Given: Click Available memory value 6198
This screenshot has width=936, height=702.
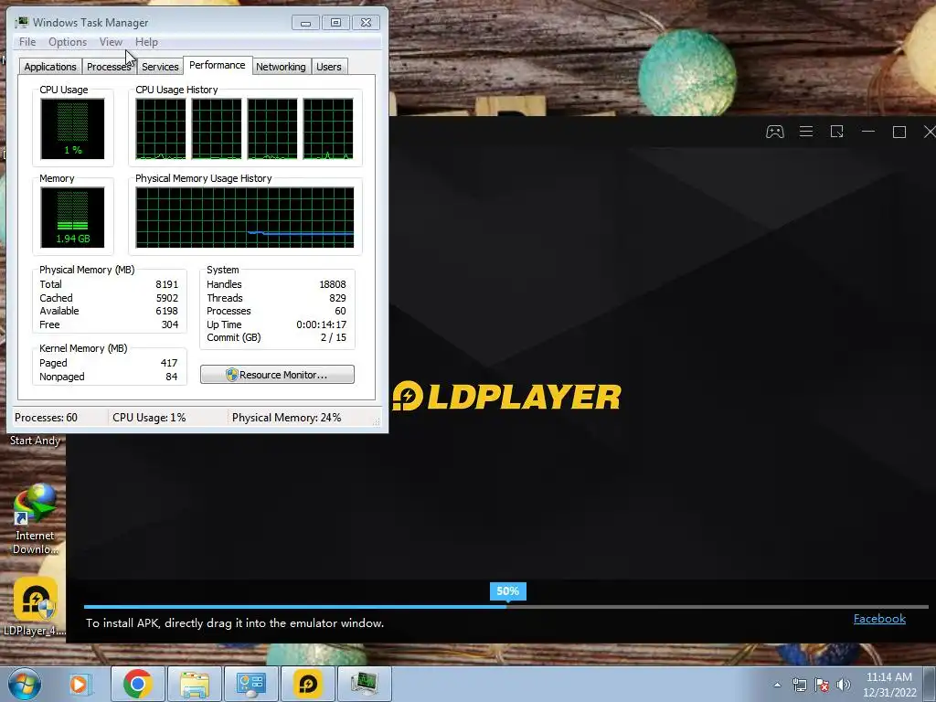Looking at the screenshot, I should [x=167, y=311].
